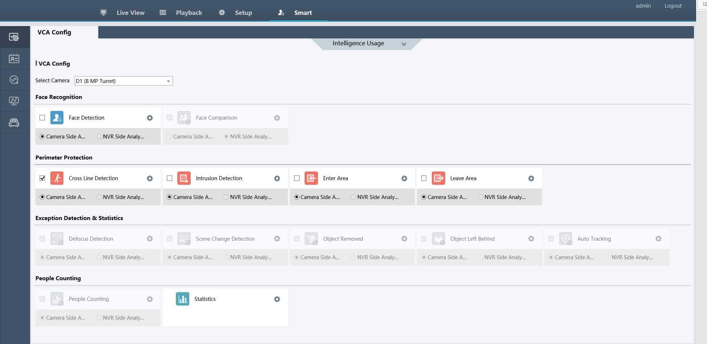
Task: Click the Object Left Behind label
Action: (472, 239)
